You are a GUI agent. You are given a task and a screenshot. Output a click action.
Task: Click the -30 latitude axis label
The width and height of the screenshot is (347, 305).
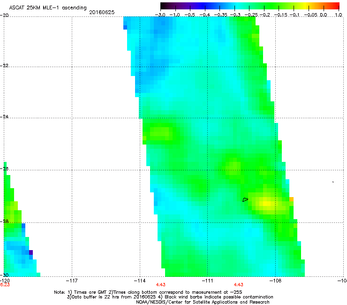4,275
